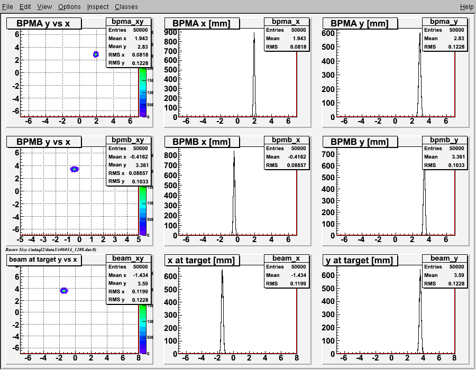Click the Raster Size file path label
This screenshot has height=370, width=476.
tap(51, 249)
